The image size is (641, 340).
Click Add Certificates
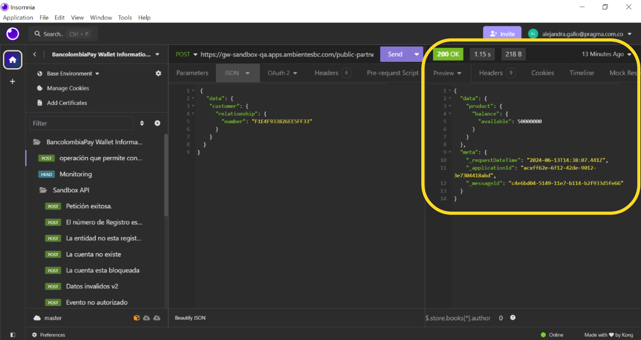(67, 103)
